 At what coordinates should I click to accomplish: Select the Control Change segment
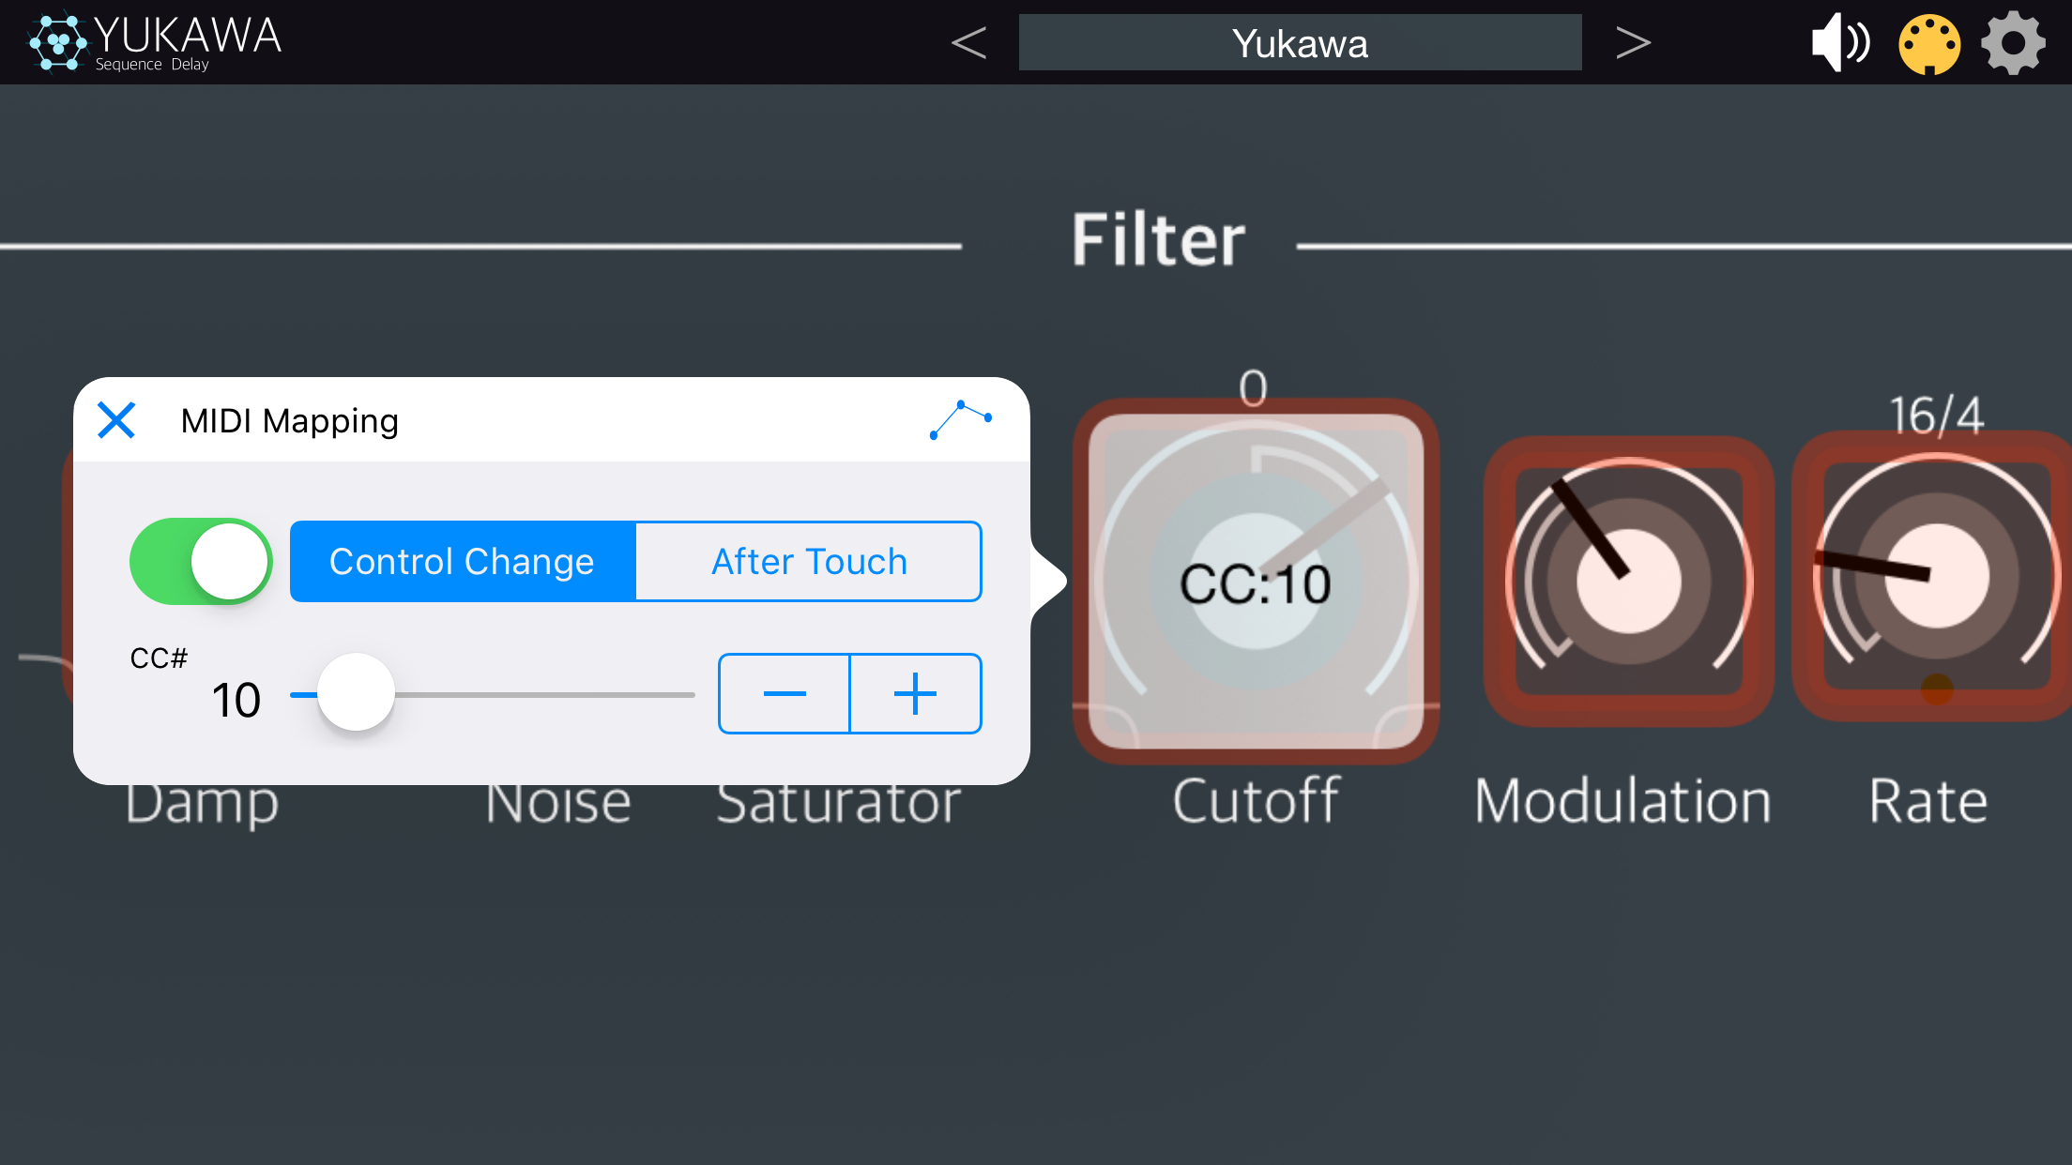(x=463, y=561)
